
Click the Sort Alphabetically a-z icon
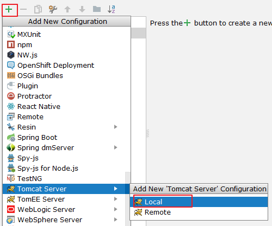pyautogui.click(x=112, y=9)
